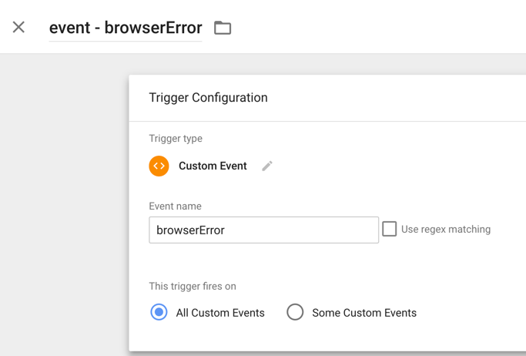Screen dimensions: 526x356
Task: Click the 'Custom Event' trigger type text
Action: [213, 166]
